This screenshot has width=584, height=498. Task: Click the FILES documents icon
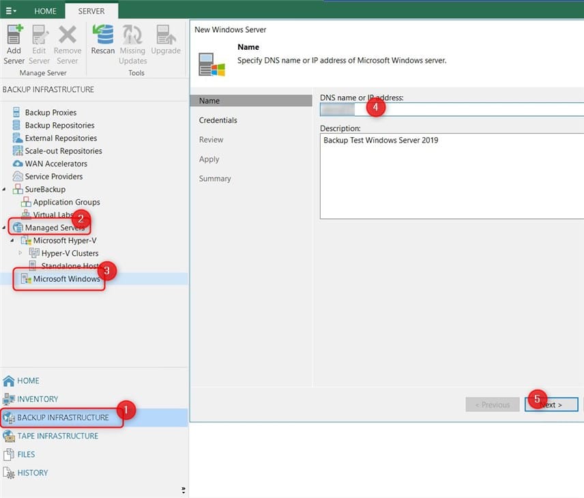tap(9, 454)
